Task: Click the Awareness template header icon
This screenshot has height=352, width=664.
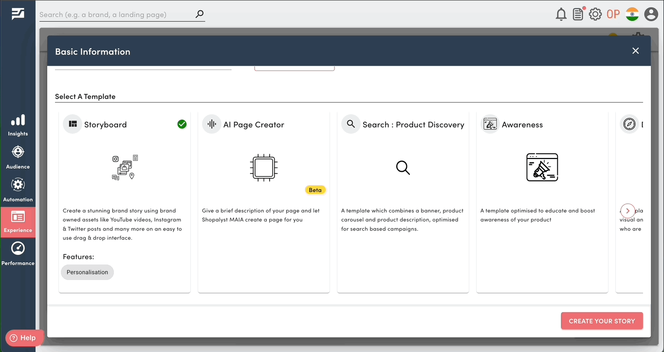Action: point(490,124)
